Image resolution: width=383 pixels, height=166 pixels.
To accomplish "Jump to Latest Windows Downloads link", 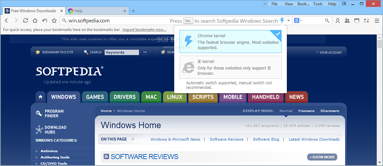I will pyautogui.click(x=314, y=139).
